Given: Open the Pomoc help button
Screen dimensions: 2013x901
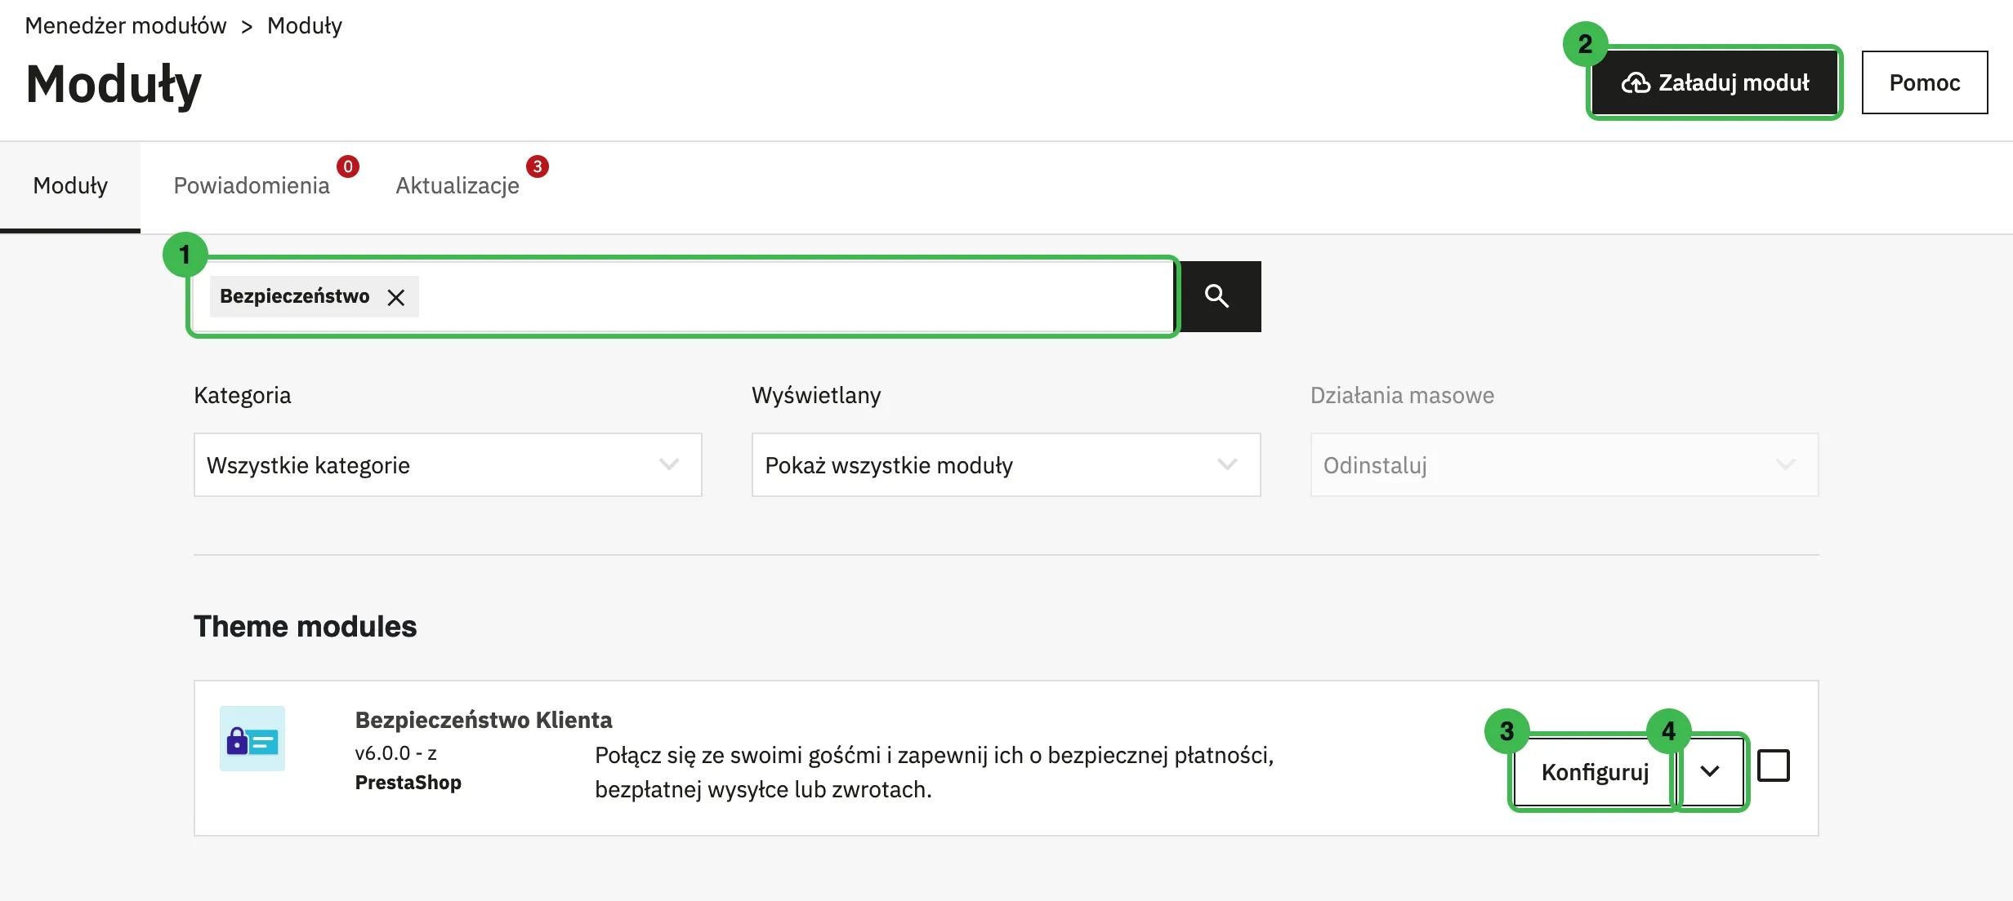Looking at the screenshot, I should 1925,82.
